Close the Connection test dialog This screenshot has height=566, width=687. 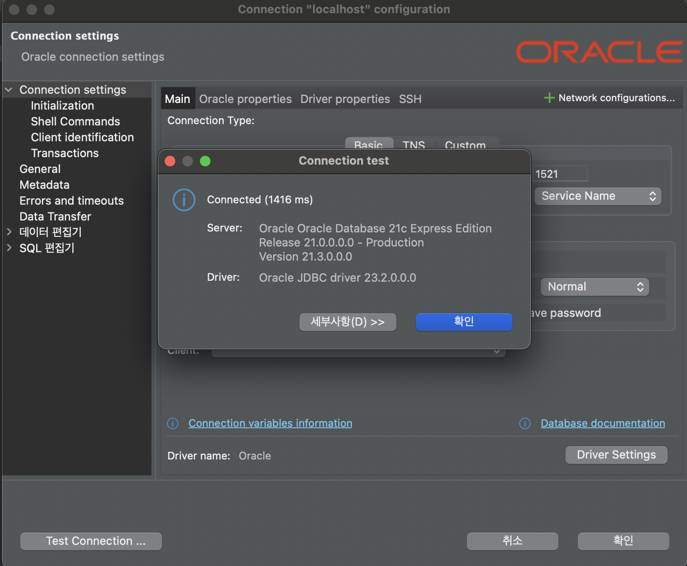pos(170,161)
